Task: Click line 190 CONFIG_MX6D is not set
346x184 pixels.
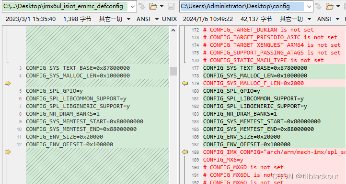Action: [243, 167]
